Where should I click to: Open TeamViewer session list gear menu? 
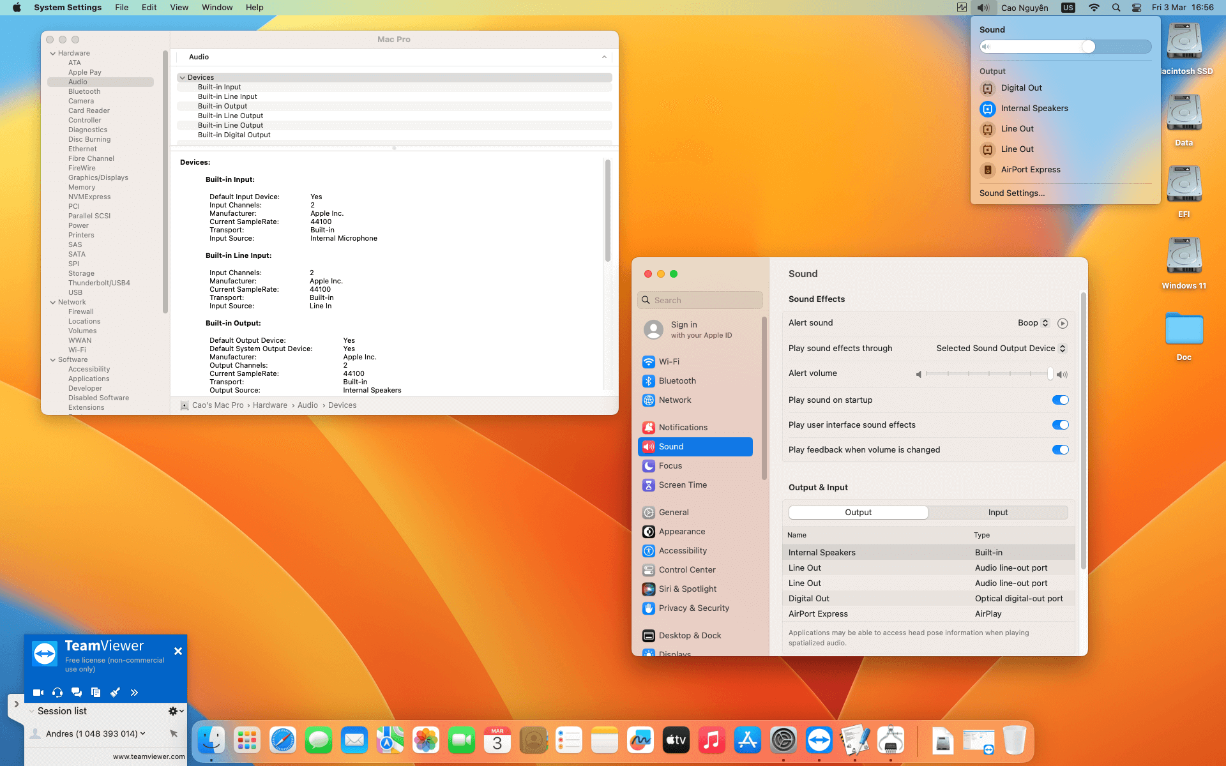[176, 710]
